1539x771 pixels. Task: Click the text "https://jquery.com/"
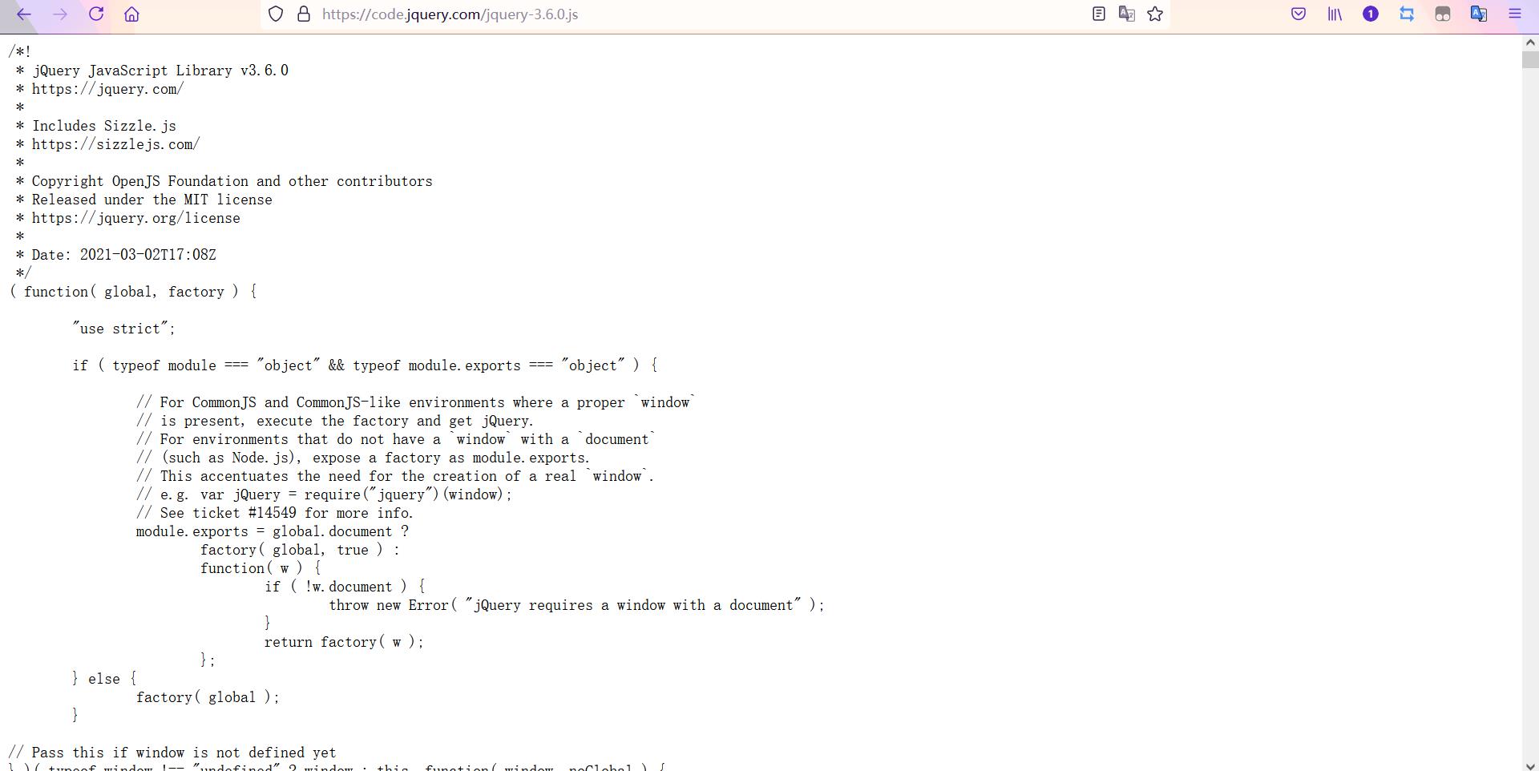point(108,89)
